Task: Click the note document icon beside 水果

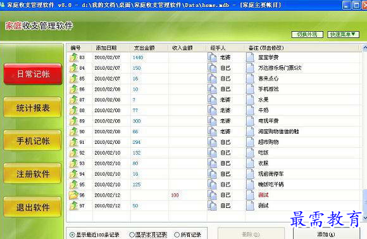Action: point(250,100)
